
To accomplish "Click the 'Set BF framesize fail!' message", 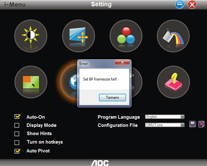I will tap(100, 79).
